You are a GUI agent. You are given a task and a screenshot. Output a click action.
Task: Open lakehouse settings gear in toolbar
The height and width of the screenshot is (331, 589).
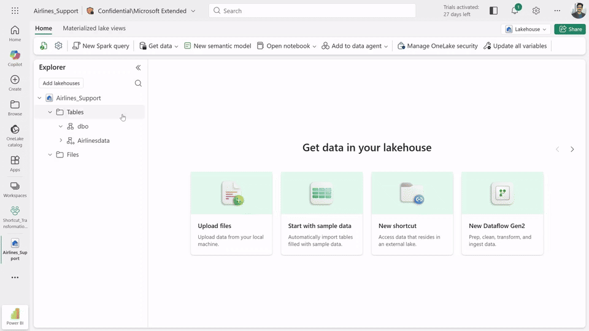58,46
